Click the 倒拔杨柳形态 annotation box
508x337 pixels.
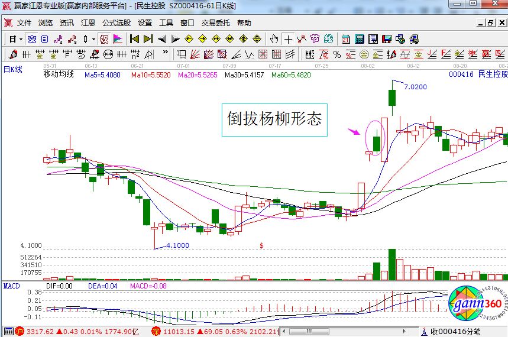pos(274,120)
